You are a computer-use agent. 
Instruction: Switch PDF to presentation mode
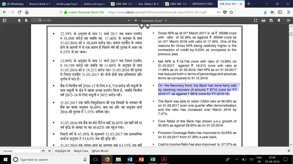click(x=255, y=20)
